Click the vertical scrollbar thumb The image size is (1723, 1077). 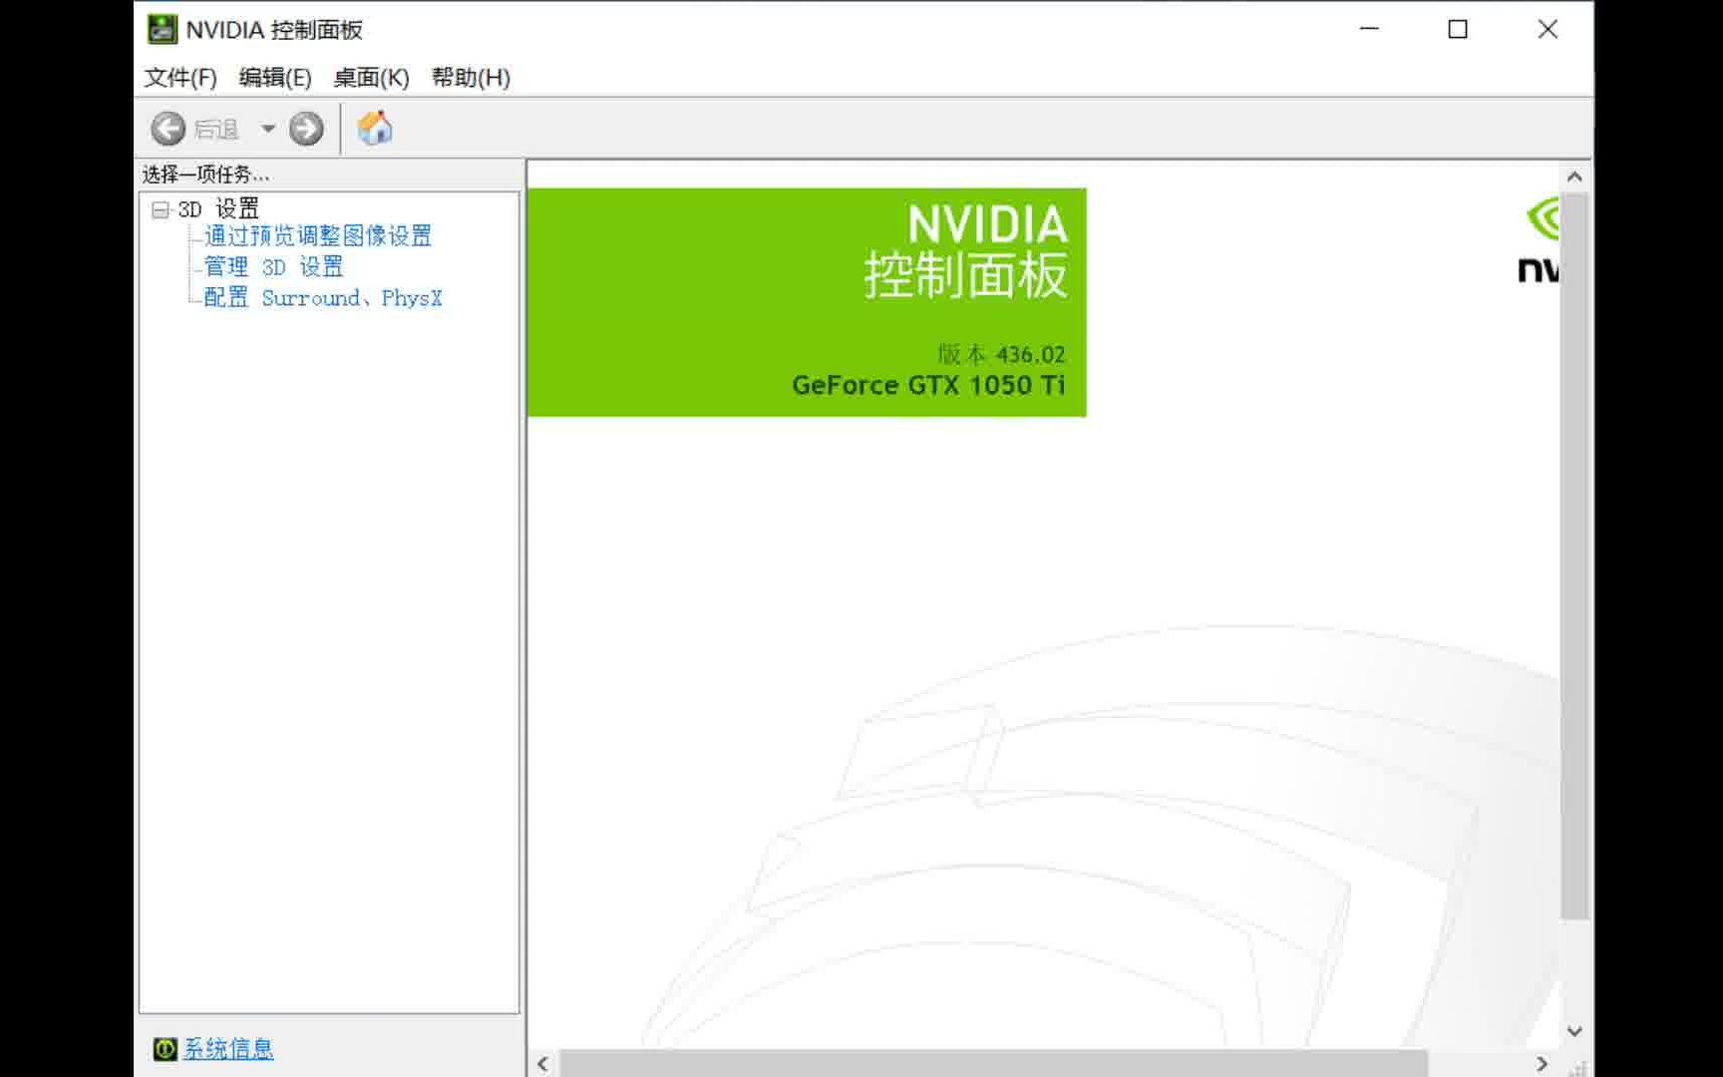[1574, 555]
